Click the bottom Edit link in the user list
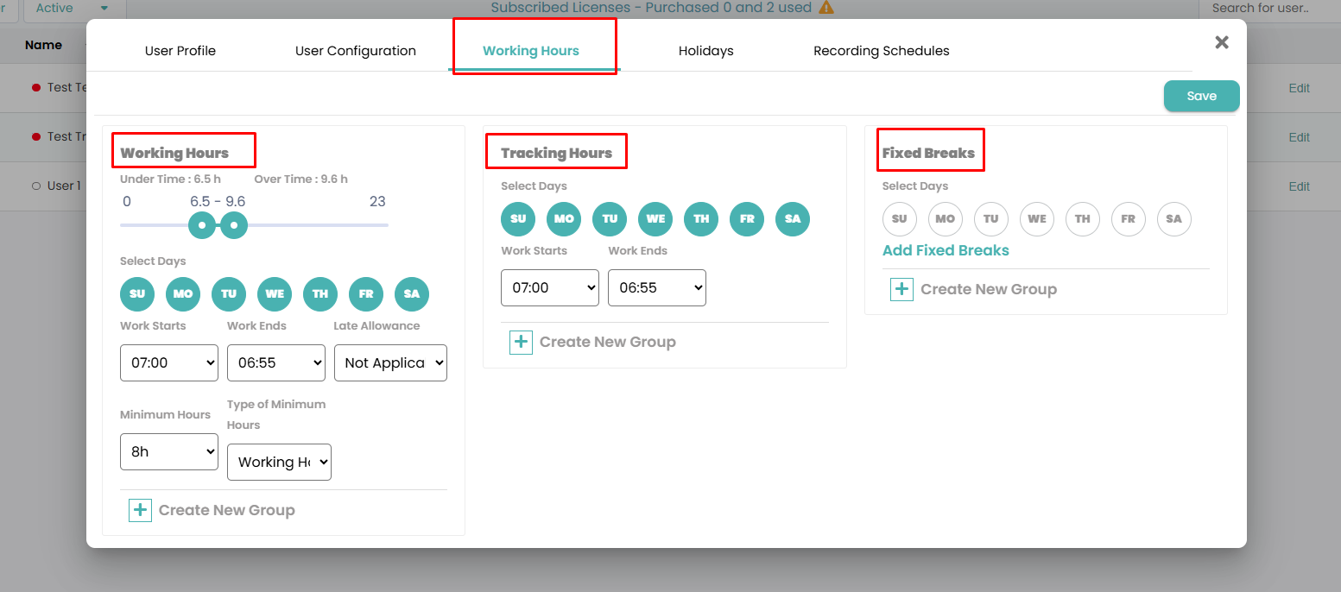 pos(1300,186)
